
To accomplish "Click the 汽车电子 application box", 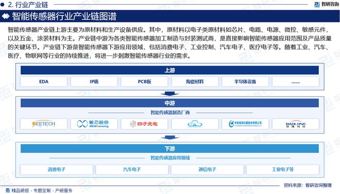I will 132,169.
